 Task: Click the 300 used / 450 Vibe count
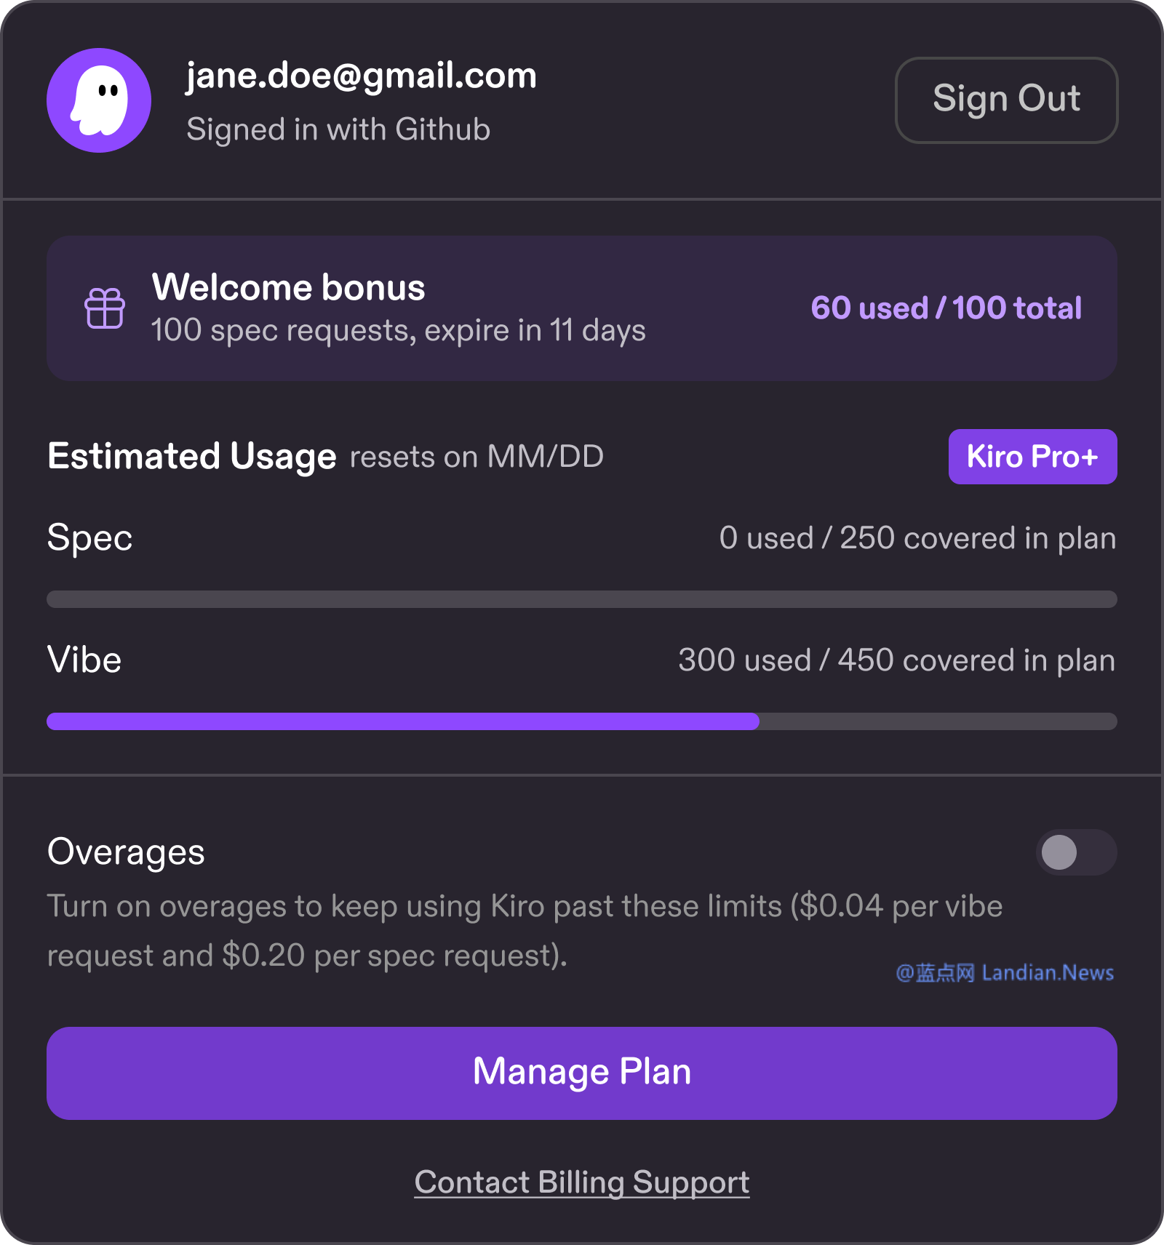(x=896, y=660)
